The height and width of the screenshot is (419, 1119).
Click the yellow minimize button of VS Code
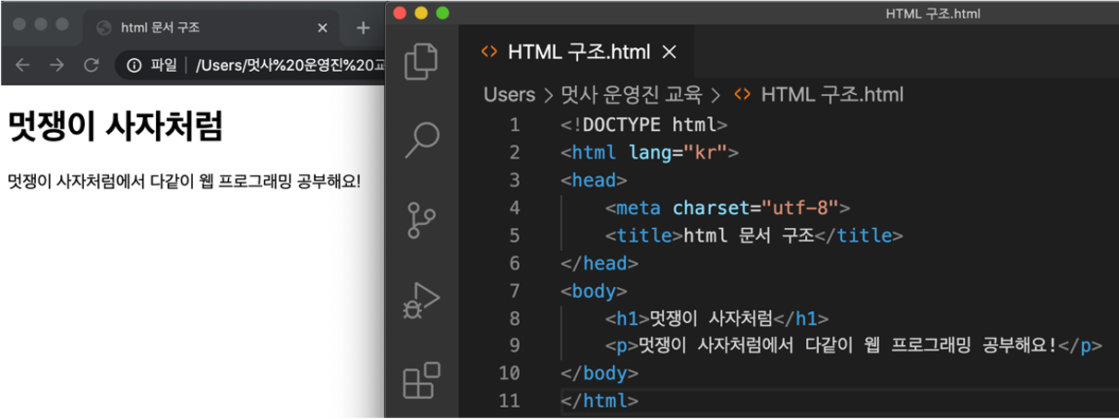421,13
